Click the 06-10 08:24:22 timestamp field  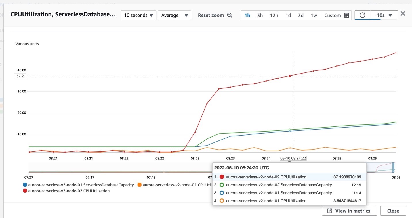click(293, 158)
